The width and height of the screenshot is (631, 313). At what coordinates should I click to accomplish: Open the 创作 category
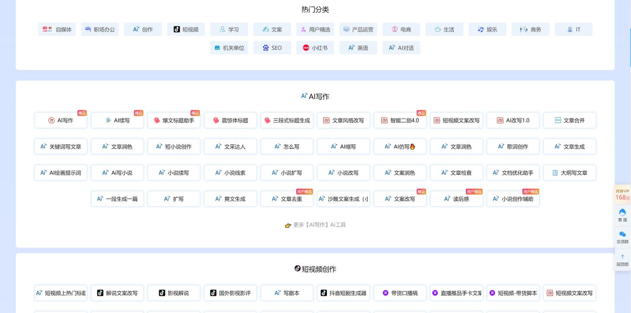click(143, 29)
